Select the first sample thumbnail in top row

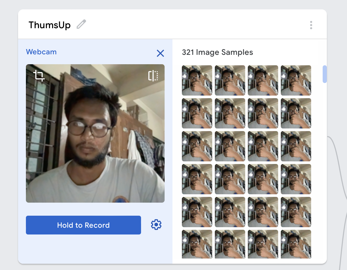197,80
